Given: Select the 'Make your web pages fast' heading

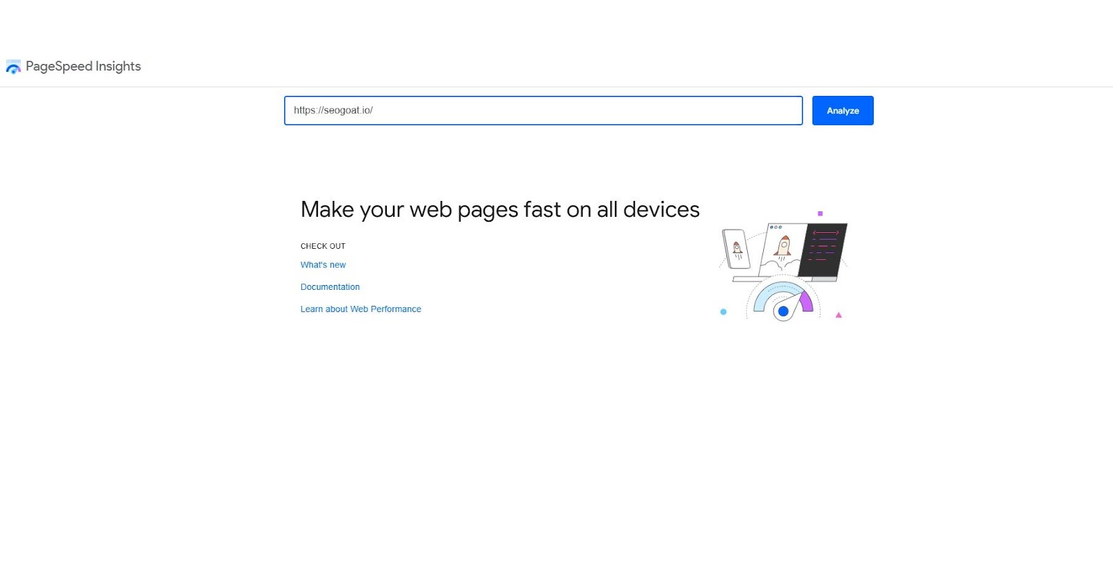Looking at the screenshot, I should coord(500,209).
